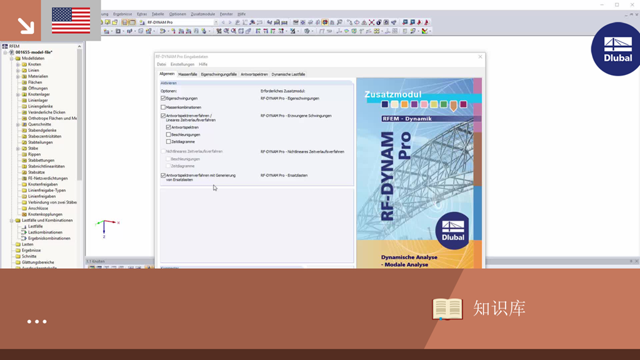Expand the Querschnitte tree node
The height and width of the screenshot is (360, 640).
click(18, 124)
